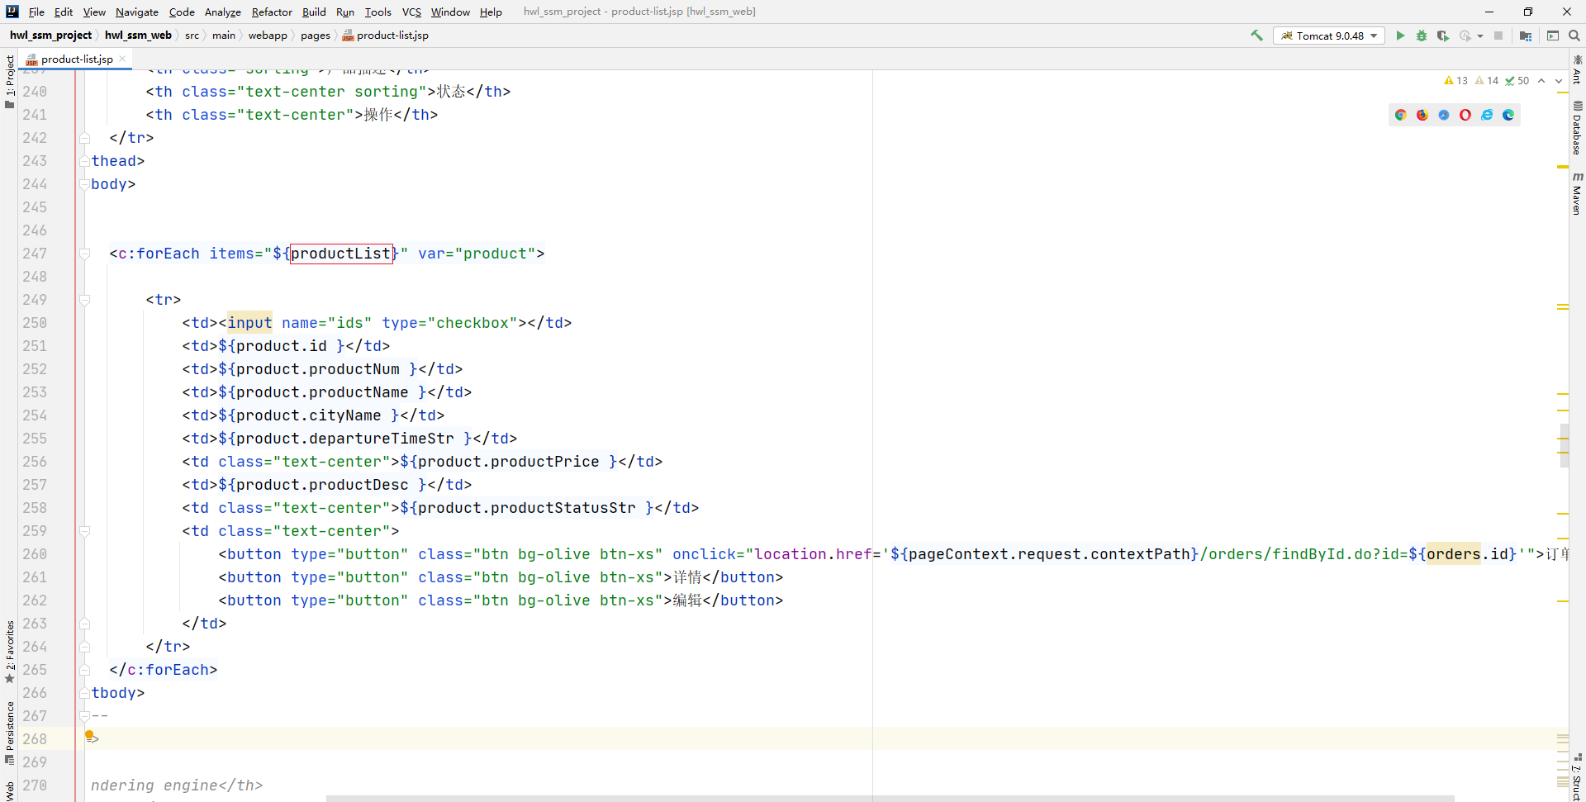This screenshot has height=802, width=1586.
Task: Open the Maven tool window
Action: click(1577, 194)
